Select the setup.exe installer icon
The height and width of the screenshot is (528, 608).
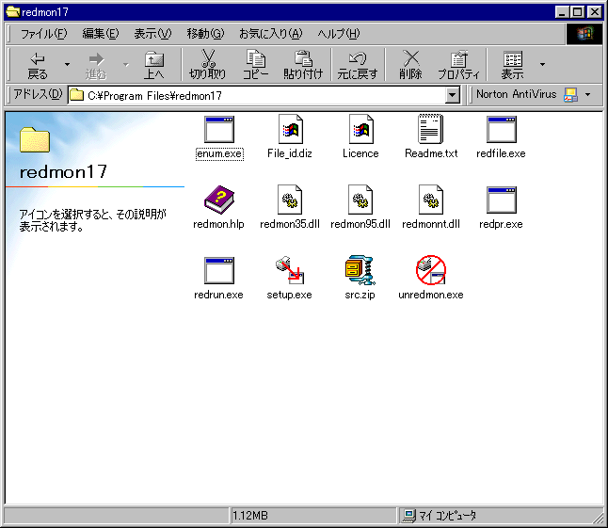[290, 270]
